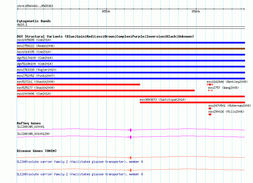This screenshot has width=253, height=183.
Task: Click the esv2759222 (Redon2006) label
Action: pos(36,46)
